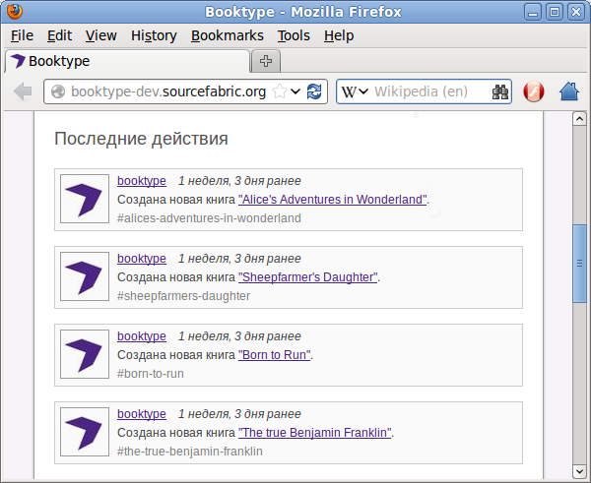Maximize the Firefox window
The width and height of the screenshot is (591, 483).
pos(554,12)
